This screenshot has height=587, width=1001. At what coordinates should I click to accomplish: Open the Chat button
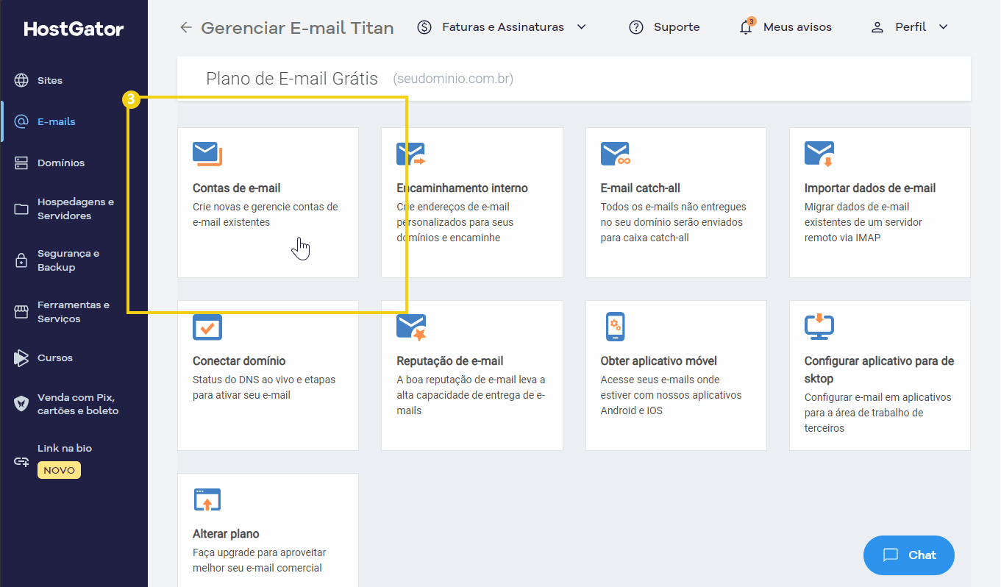[x=908, y=555]
